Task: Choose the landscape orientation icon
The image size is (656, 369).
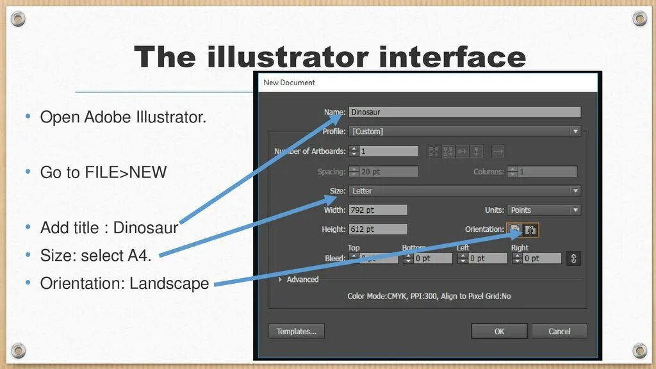Action: 530,230
